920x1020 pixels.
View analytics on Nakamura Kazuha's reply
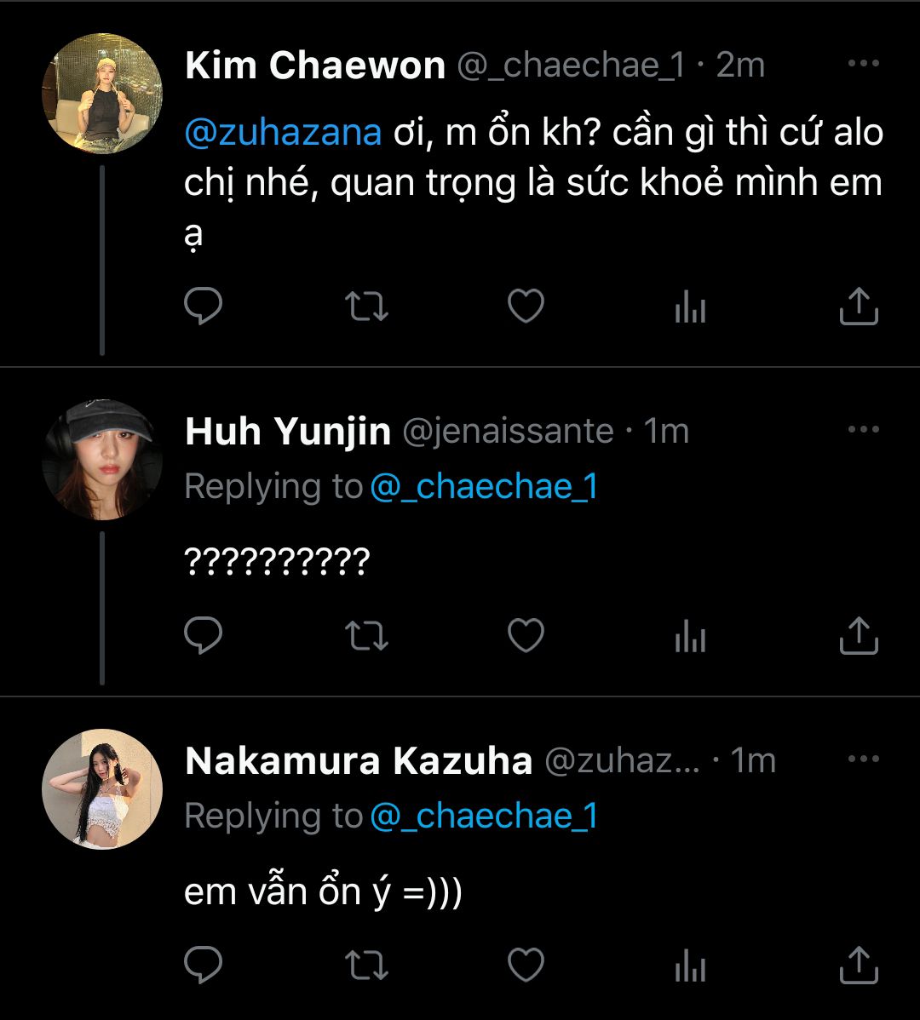click(690, 966)
